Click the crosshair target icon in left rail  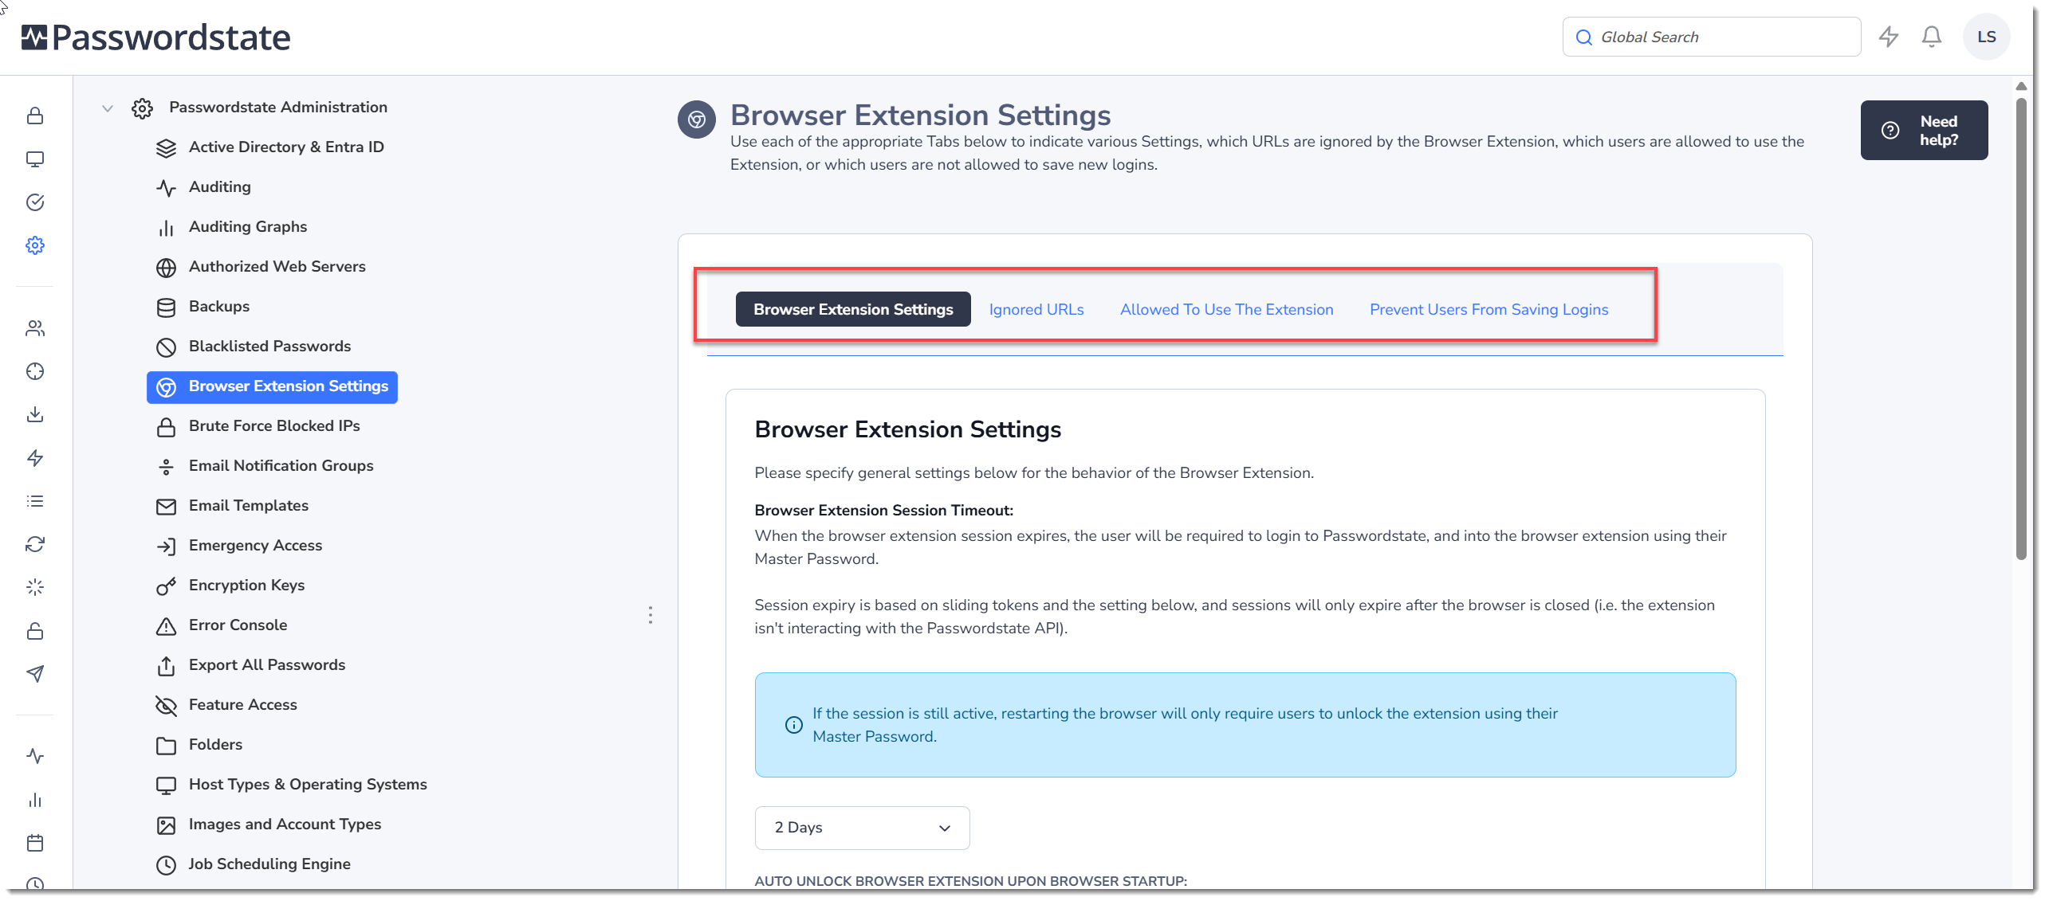[x=35, y=371]
